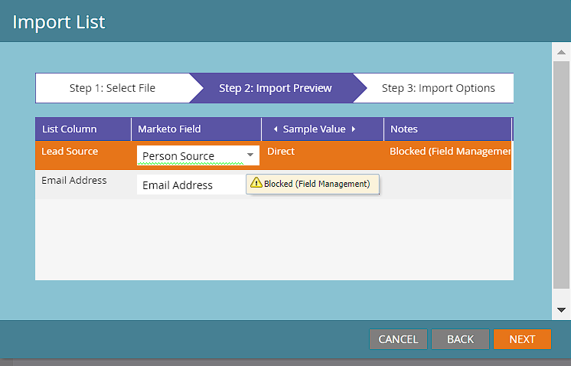Click the Marketo Field column header
Viewport: 571px width, 366px height.
click(x=196, y=129)
